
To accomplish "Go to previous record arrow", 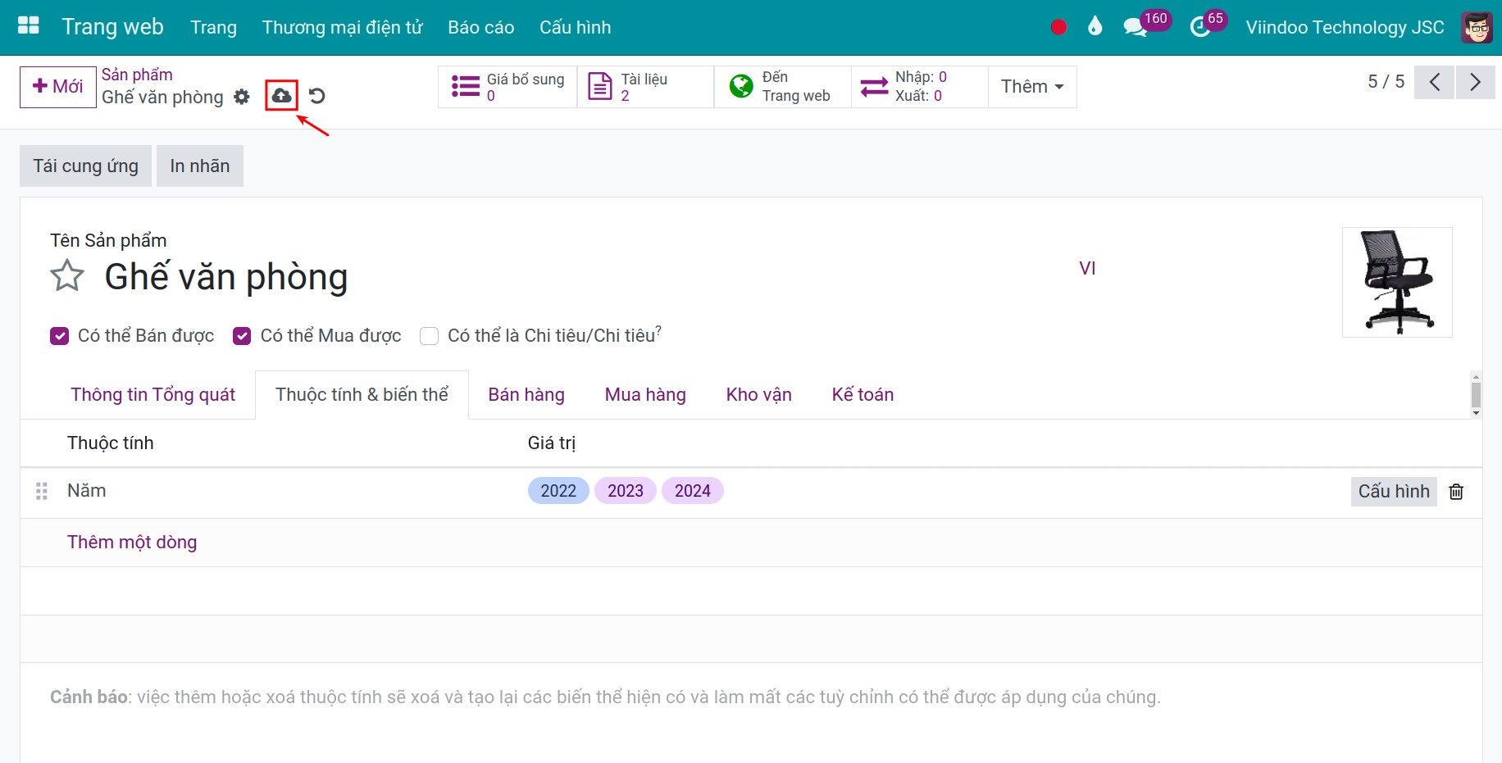I will [x=1434, y=82].
